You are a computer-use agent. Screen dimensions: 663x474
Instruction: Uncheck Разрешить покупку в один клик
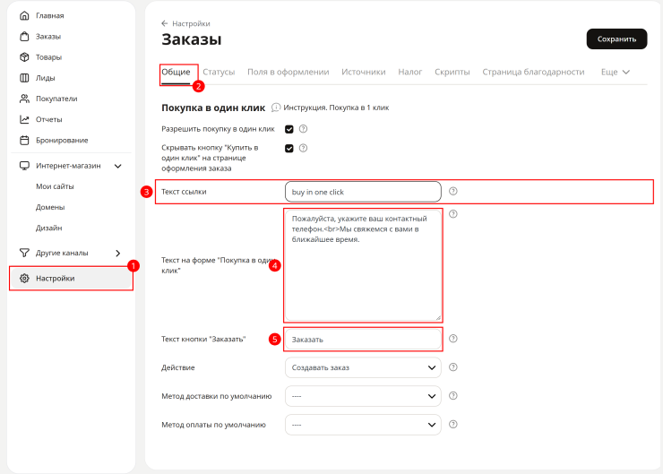289,129
